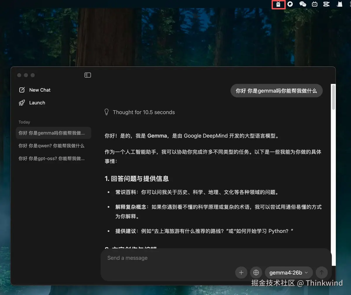Click the chat vertical scrollbar thumb
The width and height of the screenshot is (351, 295).
pyautogui.click(x=333, y=97)
